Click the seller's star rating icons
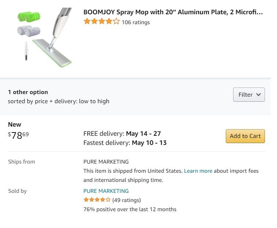The image size is (277, 228). pos(97,200)
